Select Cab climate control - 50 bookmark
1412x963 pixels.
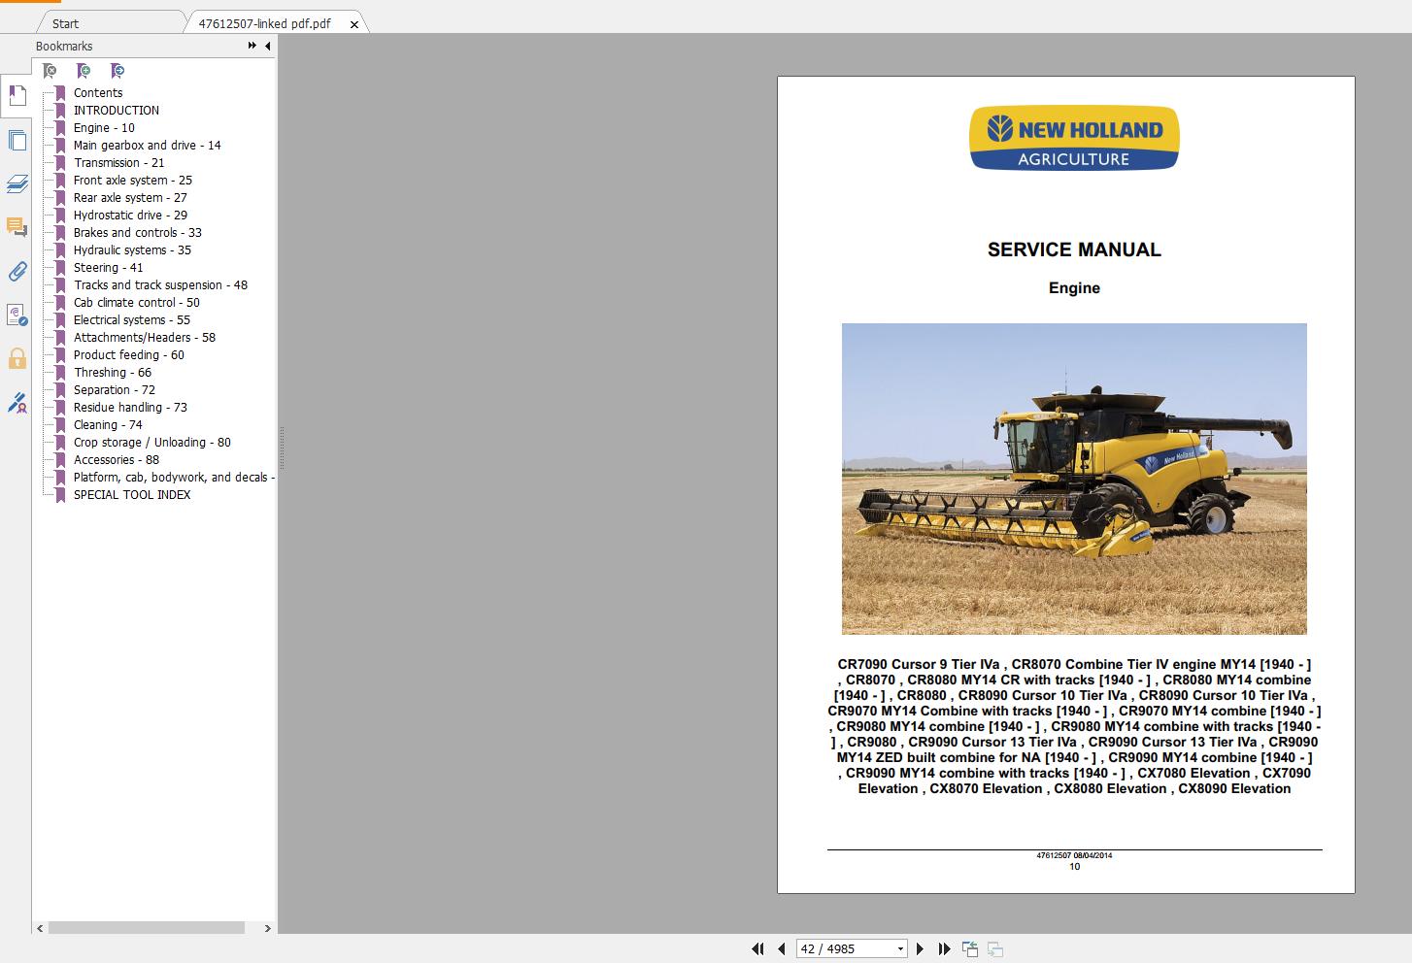click(x=136, y=303)
